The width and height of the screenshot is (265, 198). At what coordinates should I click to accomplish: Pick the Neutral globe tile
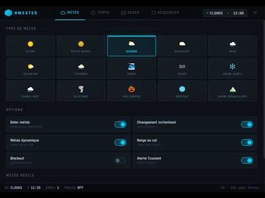[182, 91]
